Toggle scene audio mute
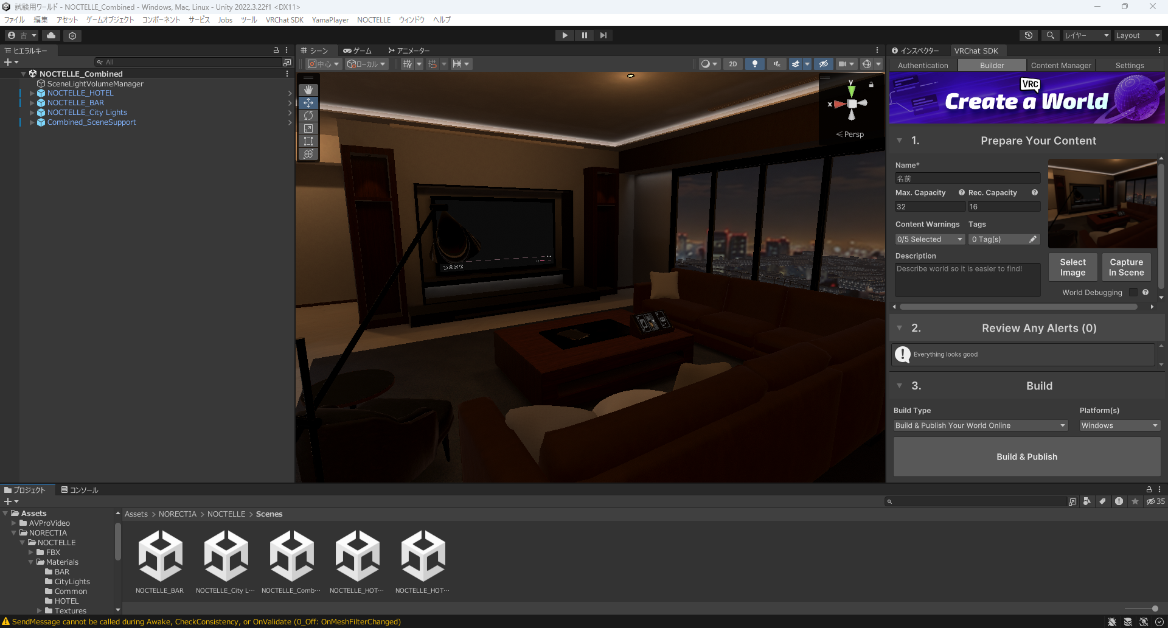This screenshot has width=1168, height=628. (777, 64)
